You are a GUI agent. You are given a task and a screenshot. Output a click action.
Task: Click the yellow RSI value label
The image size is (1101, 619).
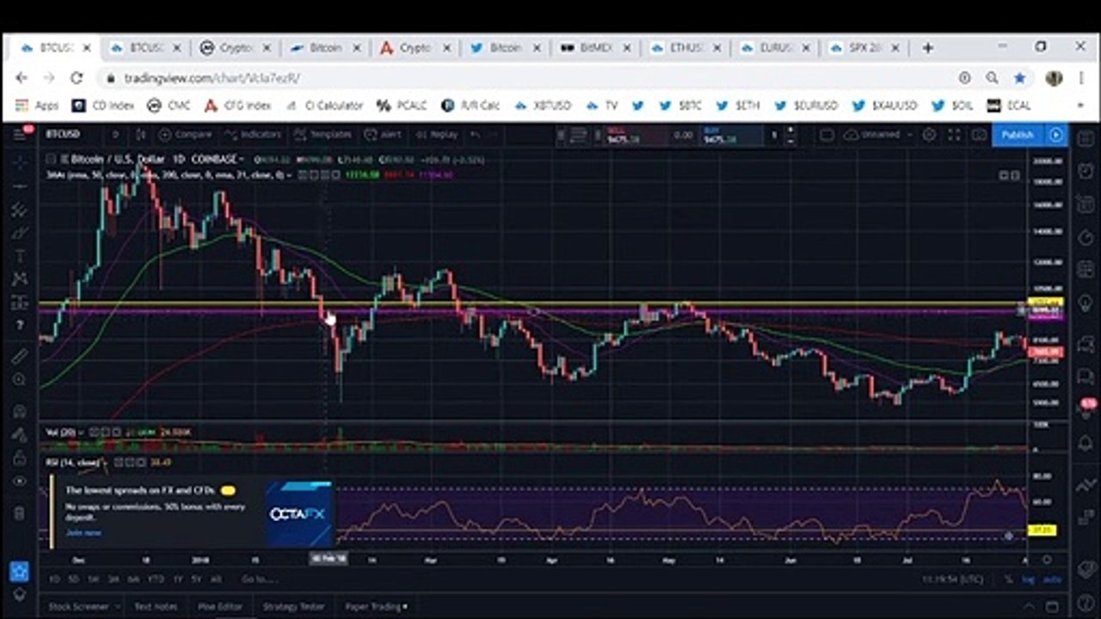tap(1042, 530)
